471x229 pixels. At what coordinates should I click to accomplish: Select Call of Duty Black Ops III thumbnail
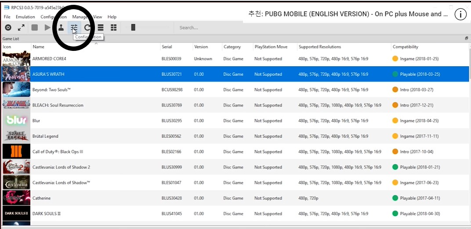(x=16, y=151)
